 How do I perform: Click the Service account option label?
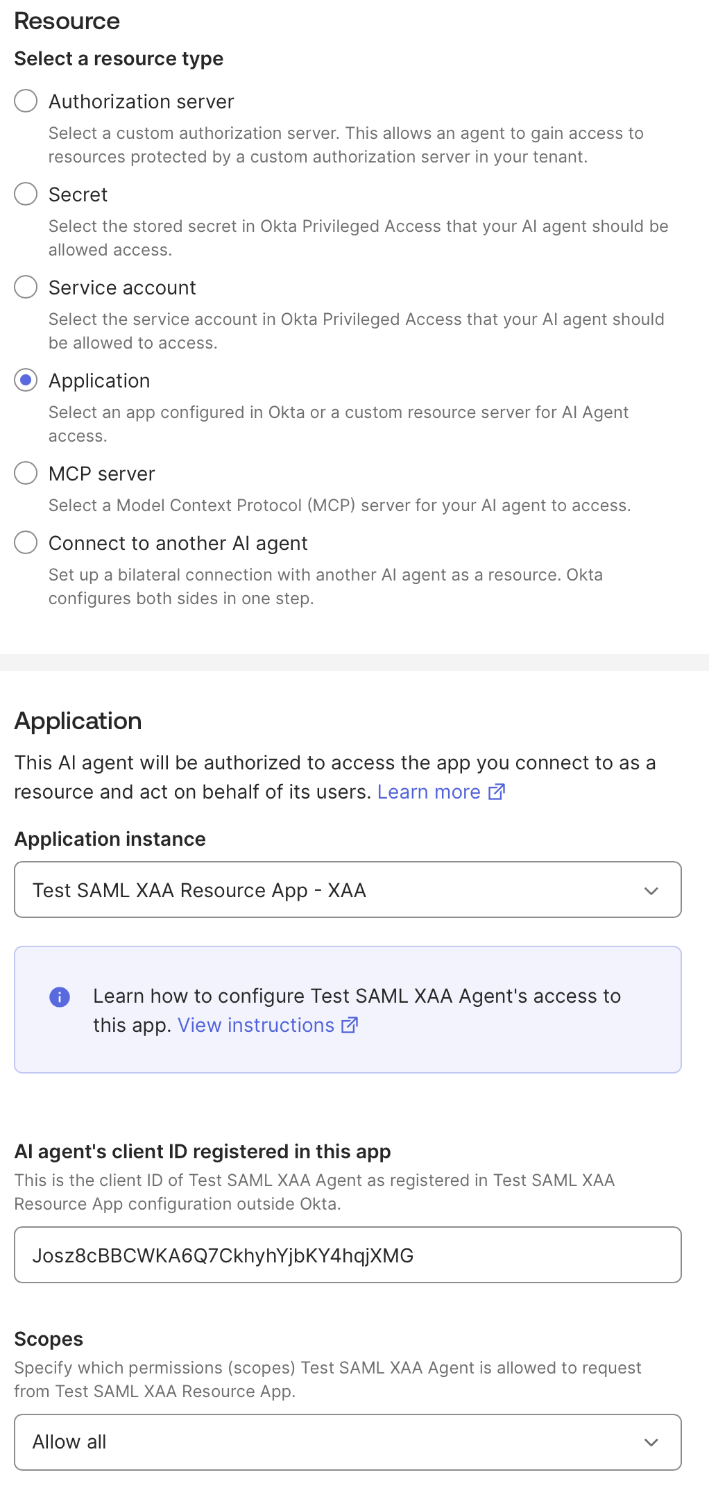[x=123, y=287]
